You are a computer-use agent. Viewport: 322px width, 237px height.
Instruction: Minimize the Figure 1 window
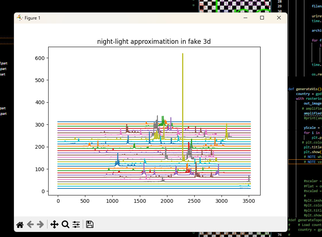245,18
